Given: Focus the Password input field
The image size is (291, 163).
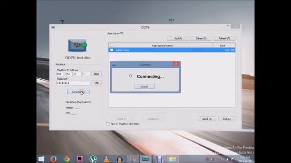Looking at the screenshot, I should (x=73, y=83).
